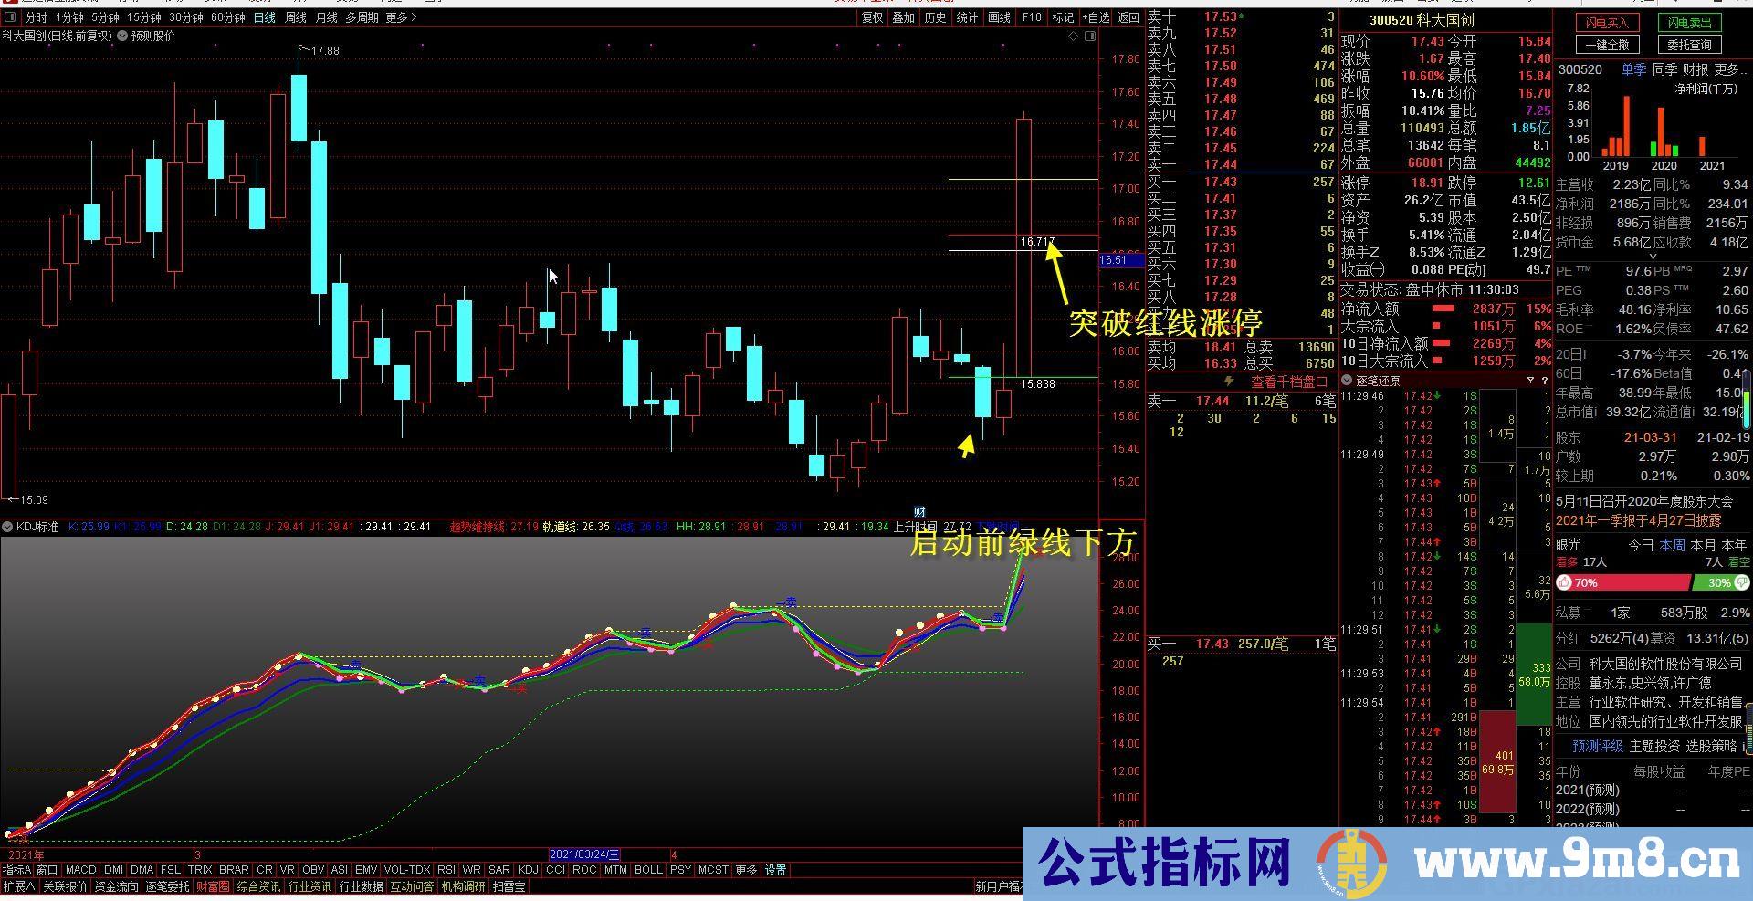This screenshot has width=1753, height=901.
Task: Click the 返回 back button
Action: point(1128,17)
